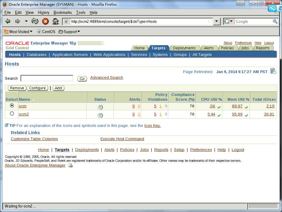
Task: Open the Application Servers subtab
Action: tap(70, 55)
